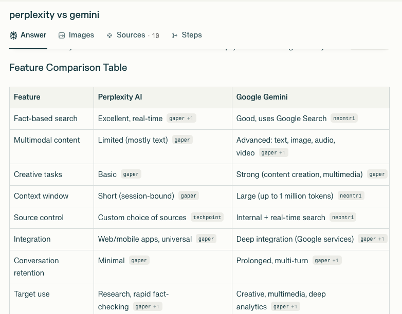Open gaper +1 citation for Prolonged, multi-turn
This screenshot has width=402, height=314.
[x=327, y=260]
